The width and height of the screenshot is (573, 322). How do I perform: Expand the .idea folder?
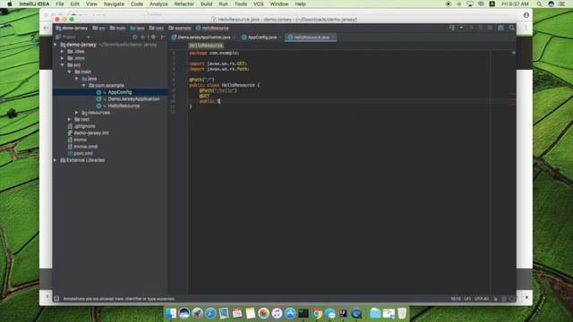[x=63, y=52]
